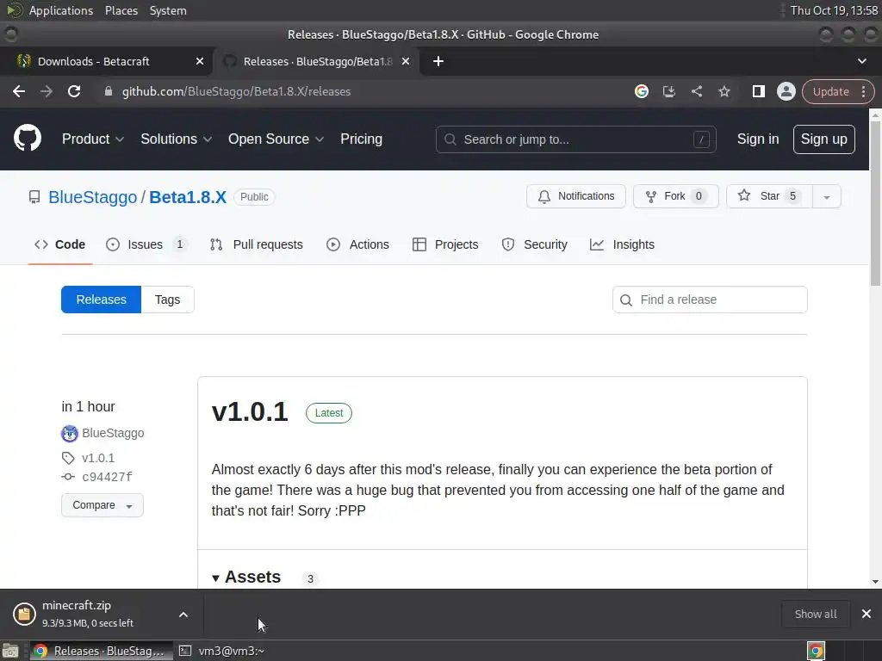Open the BlueStaggo owner link
The height and width of the screenshot is (661, 882).
tap(93, 197)
